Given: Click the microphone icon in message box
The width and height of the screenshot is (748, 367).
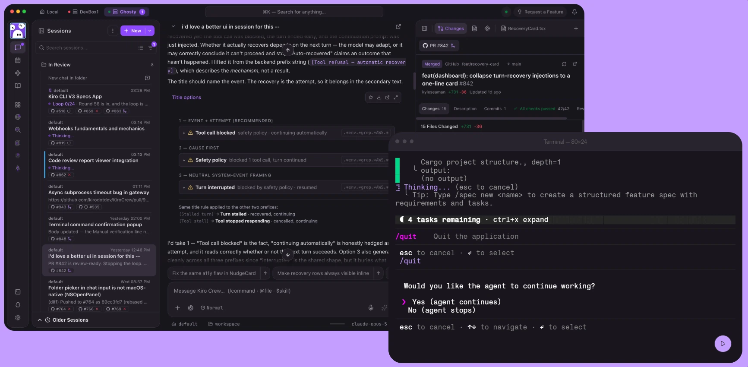Looking at the screenshot, I should click(x=371, y=308).
